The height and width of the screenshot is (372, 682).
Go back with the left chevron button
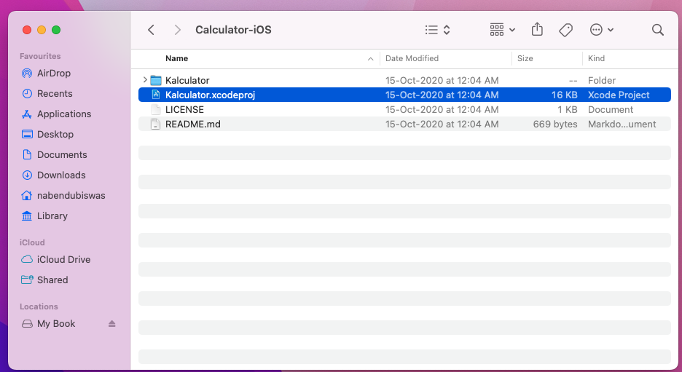(x=151, y=30)
